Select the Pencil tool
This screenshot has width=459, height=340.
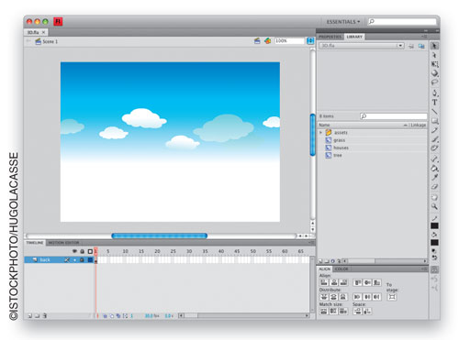(x=434, y=130)
